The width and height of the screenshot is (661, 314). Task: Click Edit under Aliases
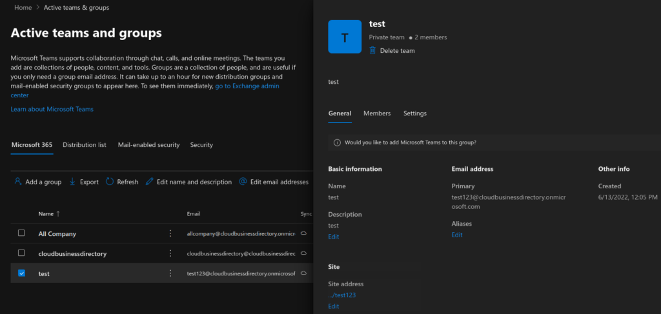point(457,235)
